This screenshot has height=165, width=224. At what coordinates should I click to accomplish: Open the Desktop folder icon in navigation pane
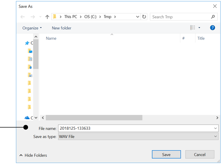[30, 51]
